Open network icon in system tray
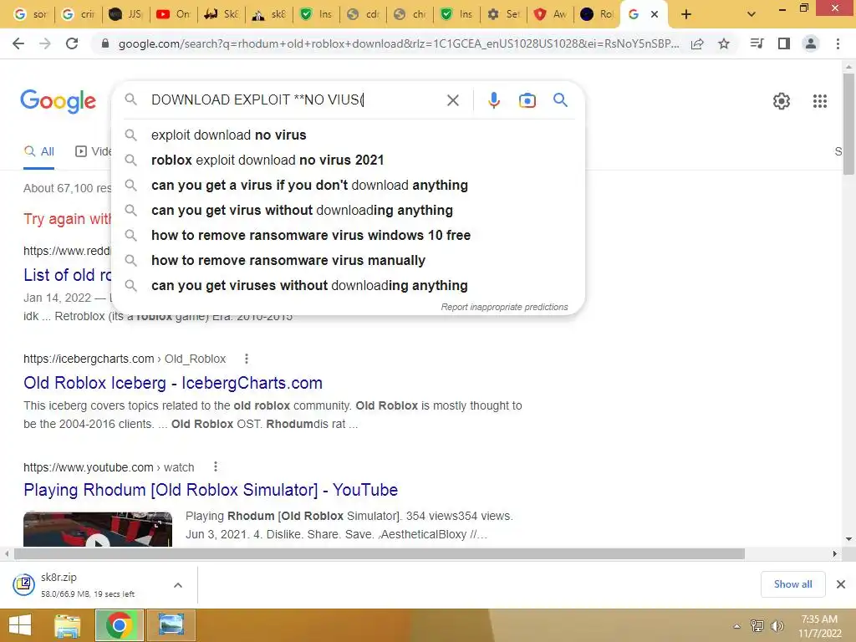The height and width of the screenshot is (642, 856). coord(757,626)
